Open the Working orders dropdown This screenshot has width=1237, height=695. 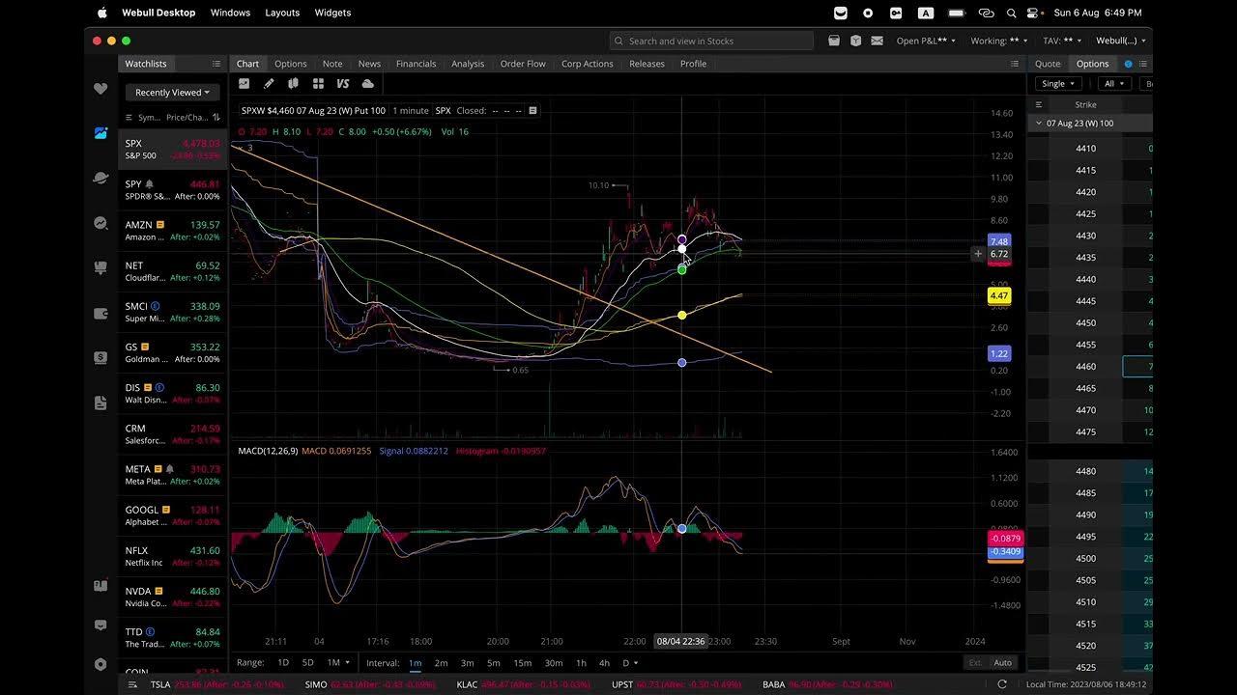coord(999,41)
